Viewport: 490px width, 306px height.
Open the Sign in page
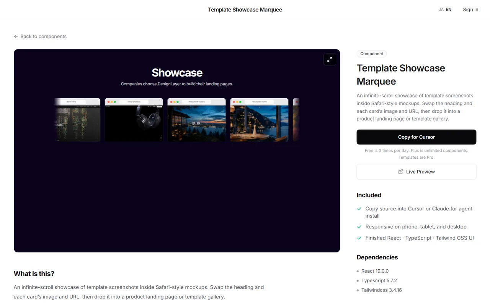click(x=470, y=10)
